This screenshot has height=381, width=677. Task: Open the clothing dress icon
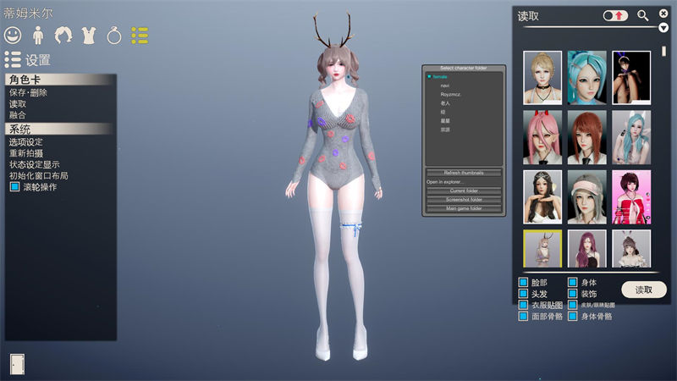pos(88,36)
